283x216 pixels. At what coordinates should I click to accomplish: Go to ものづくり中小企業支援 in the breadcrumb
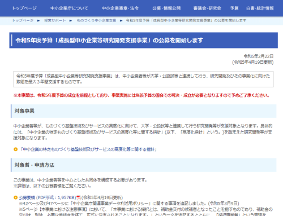pos(96,20)
